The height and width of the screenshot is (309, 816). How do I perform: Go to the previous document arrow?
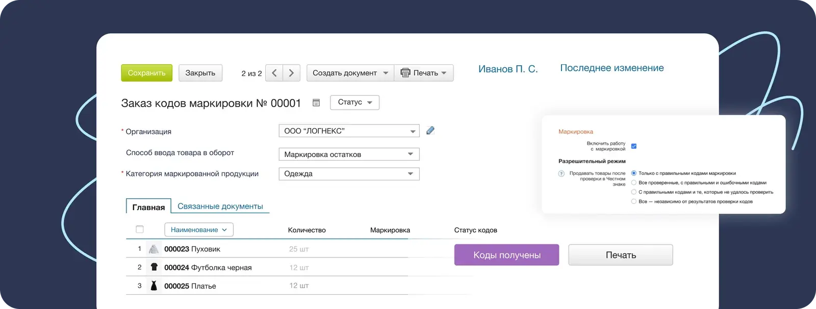tap(274, 73)
